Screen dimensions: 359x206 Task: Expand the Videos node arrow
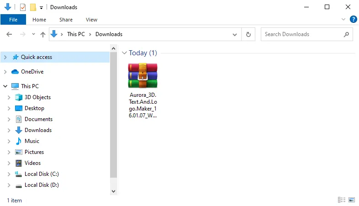[9, 164]
